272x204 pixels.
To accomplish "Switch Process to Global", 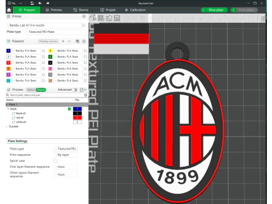I will click(x=31, y=90).
